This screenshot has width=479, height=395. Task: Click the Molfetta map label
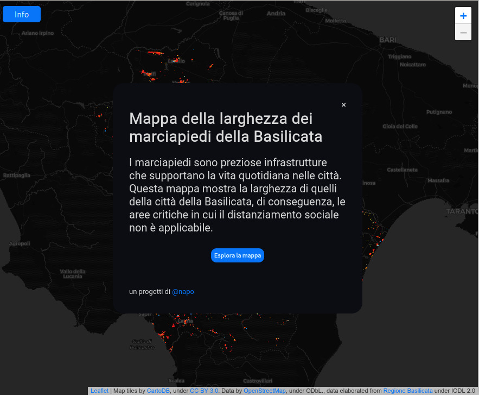click(335, 21)
